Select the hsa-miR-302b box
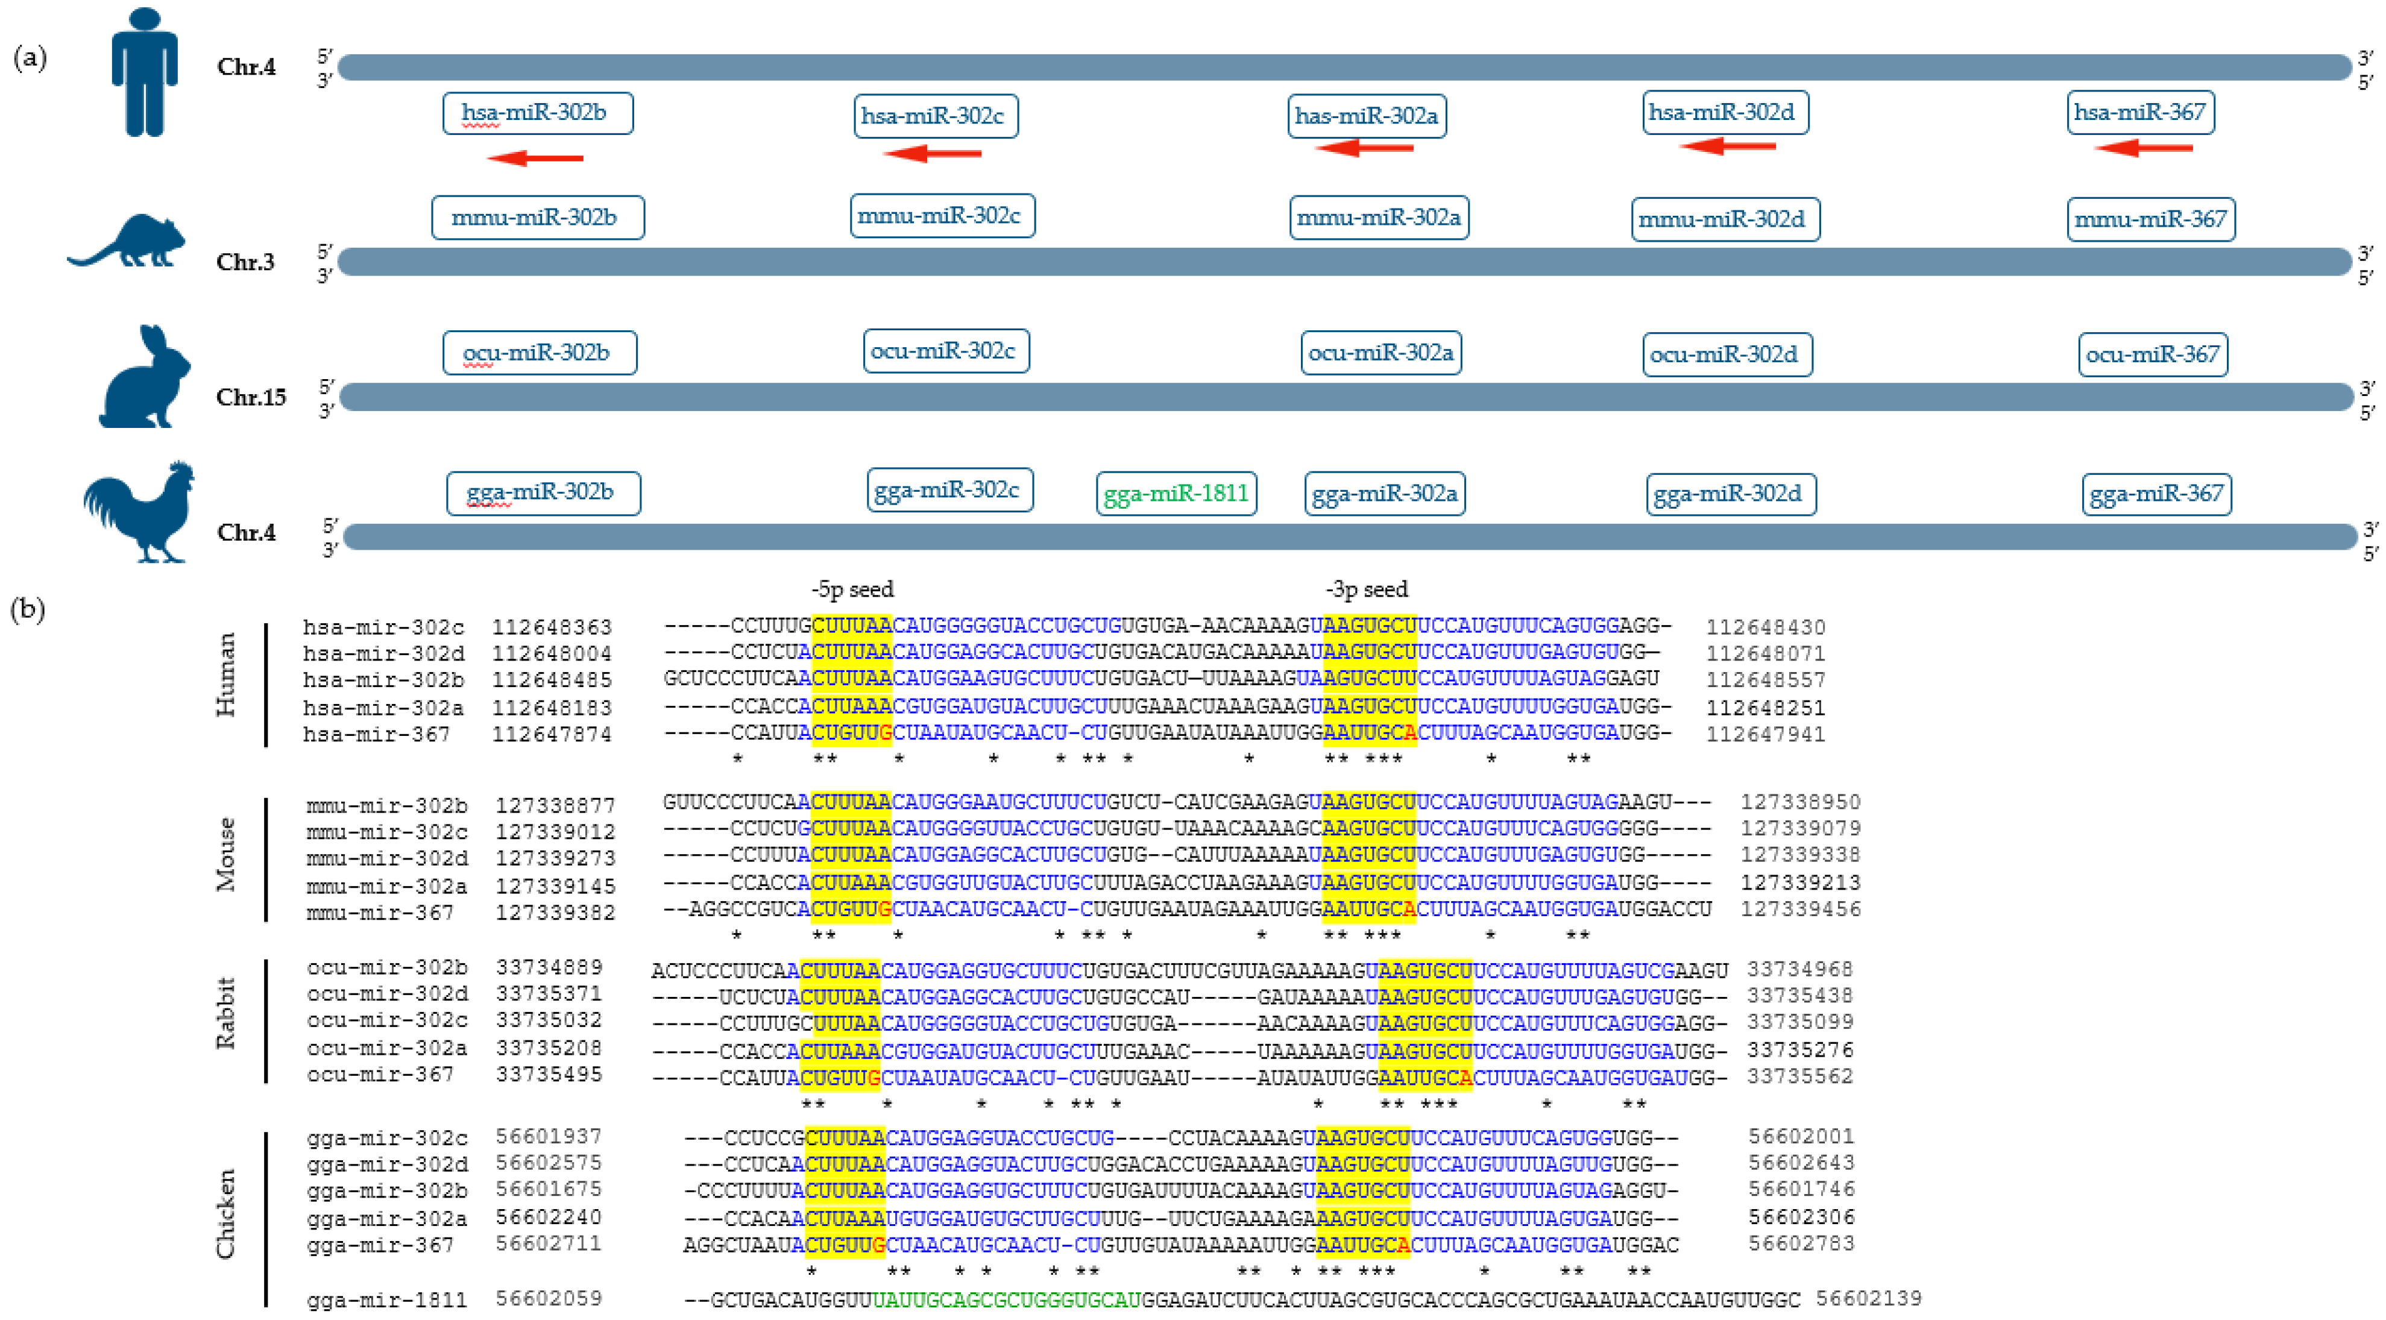This screenshot has width=2386, height=1320. [x=538, y=113]
